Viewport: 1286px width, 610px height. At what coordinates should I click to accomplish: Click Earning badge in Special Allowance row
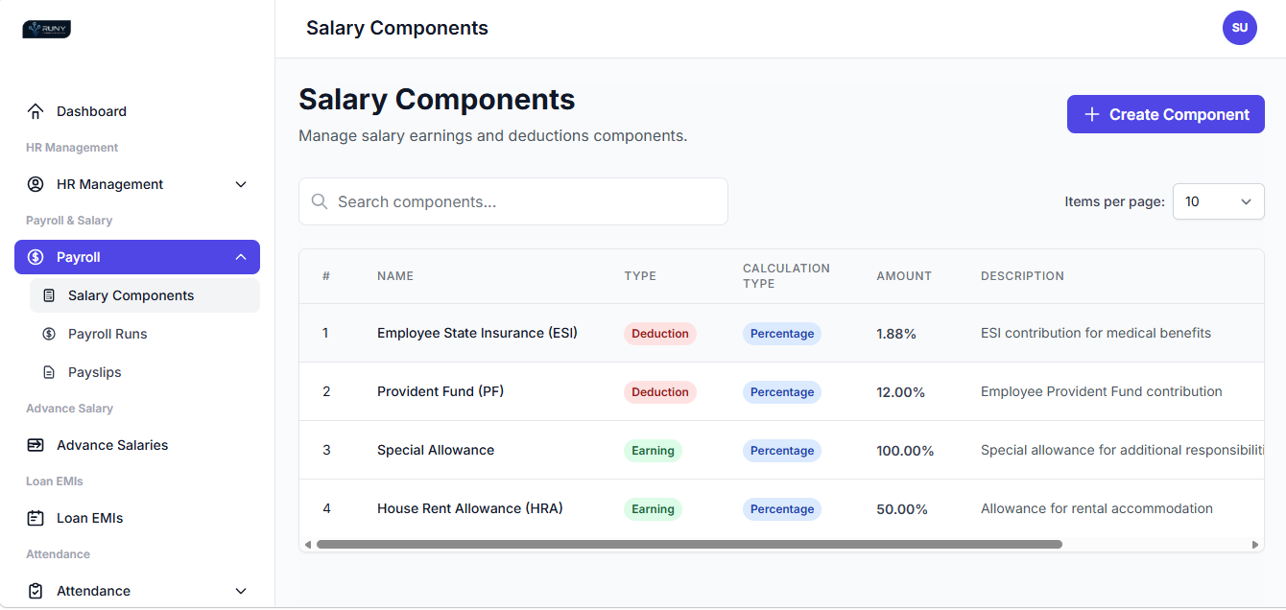click(x=653, y=451)
